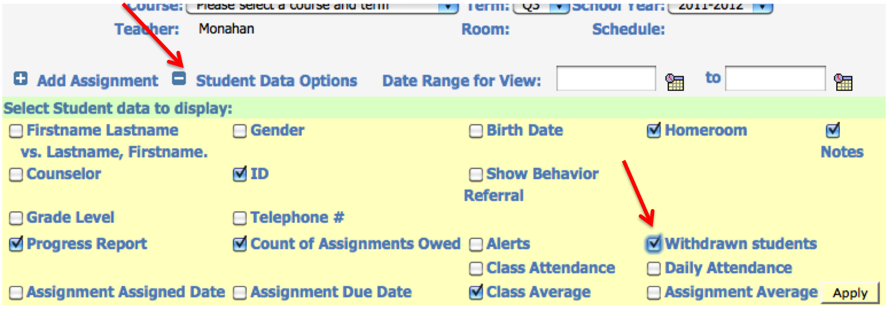Click the Add Assignment link
Image resolution: width=896 pixels, height=310 pixels.
(98, 81)
